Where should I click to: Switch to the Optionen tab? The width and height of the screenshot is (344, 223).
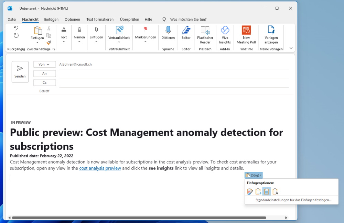coord(72,19)
